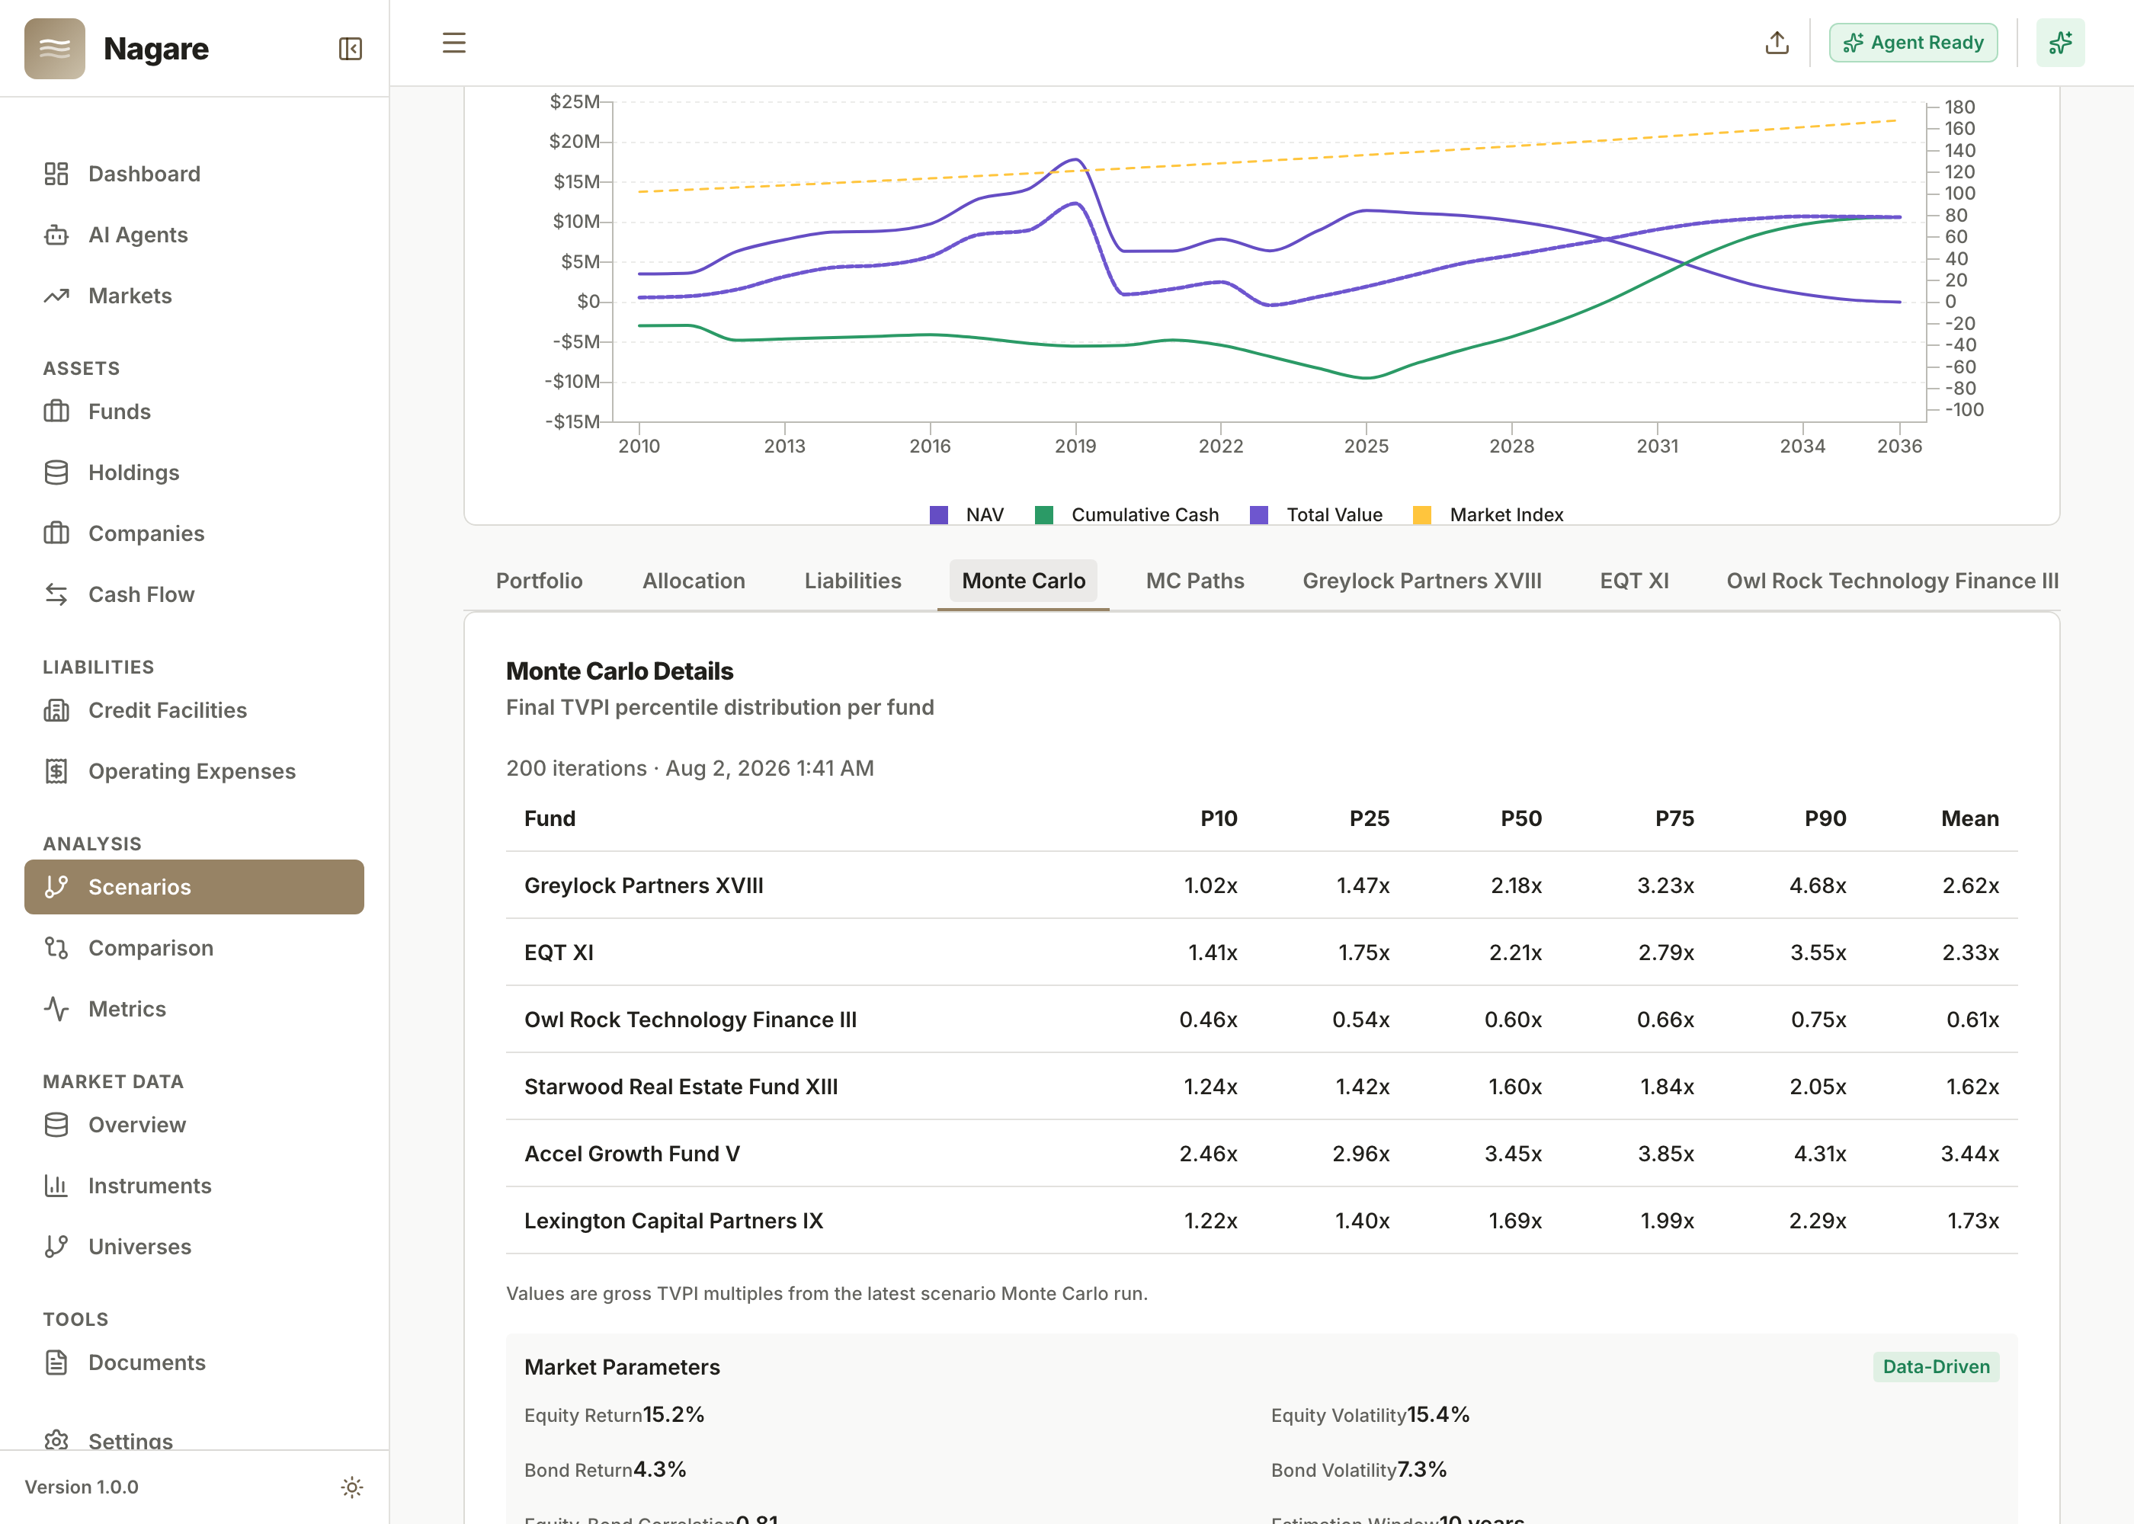Click the Mean column header
Viewport: 2134px width, 1524px height.
click(1970, 818)
